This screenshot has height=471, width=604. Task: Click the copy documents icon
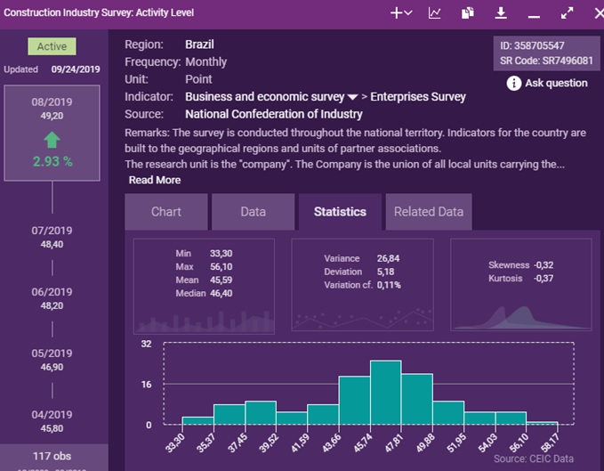pos(468,13)
